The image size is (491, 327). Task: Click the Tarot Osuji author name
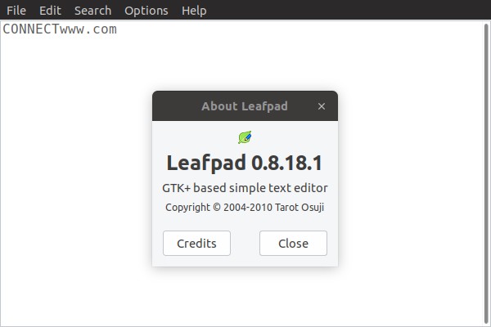click(300, 207)
